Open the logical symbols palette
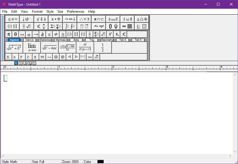The image size is (238, 164). (84, 19)
